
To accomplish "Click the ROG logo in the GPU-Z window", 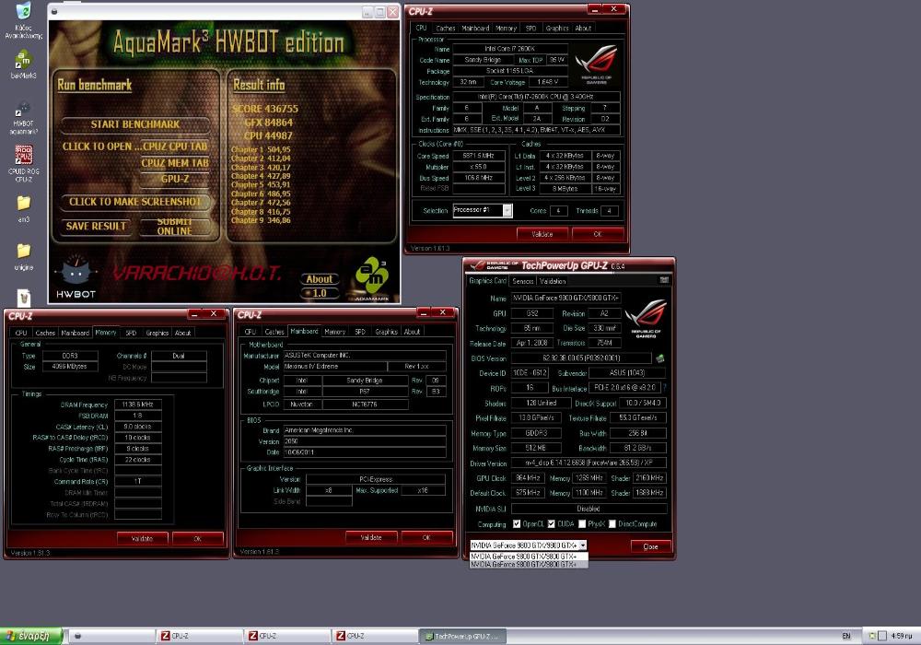I will coord(646,318).
